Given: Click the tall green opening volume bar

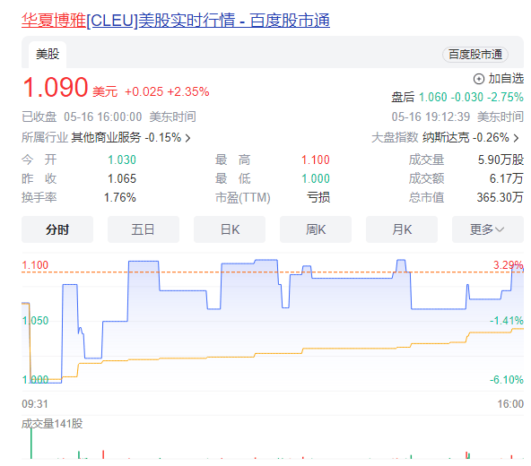Looking at the screenshot, I should pyautogui.click(x=31, y=444).
